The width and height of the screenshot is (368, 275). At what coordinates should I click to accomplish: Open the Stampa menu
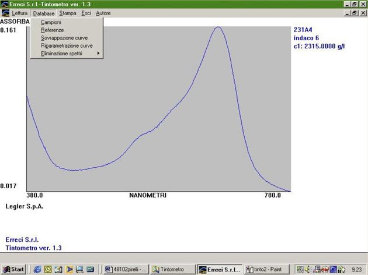click(x=68, y=13)
